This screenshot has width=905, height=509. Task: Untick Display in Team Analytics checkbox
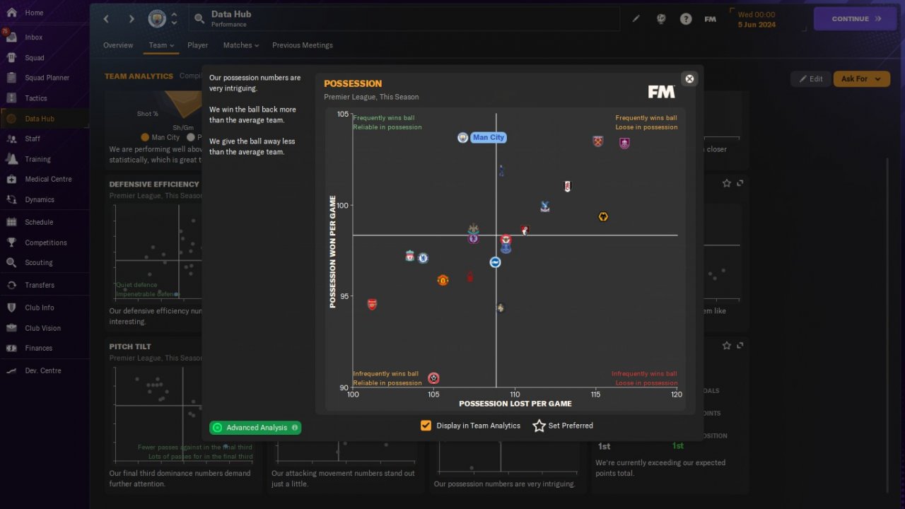(426, 426)
